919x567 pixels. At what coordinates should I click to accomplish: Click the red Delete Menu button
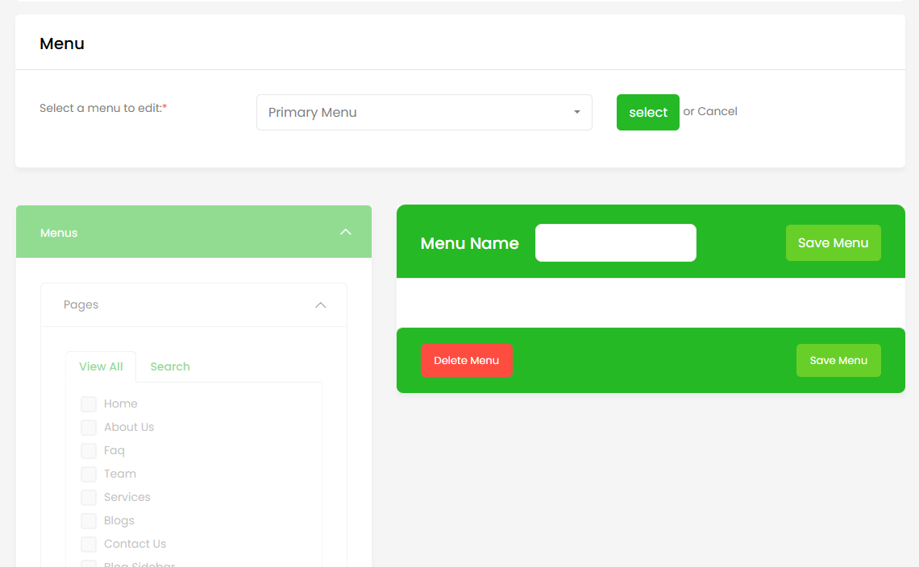coord(466,361)
